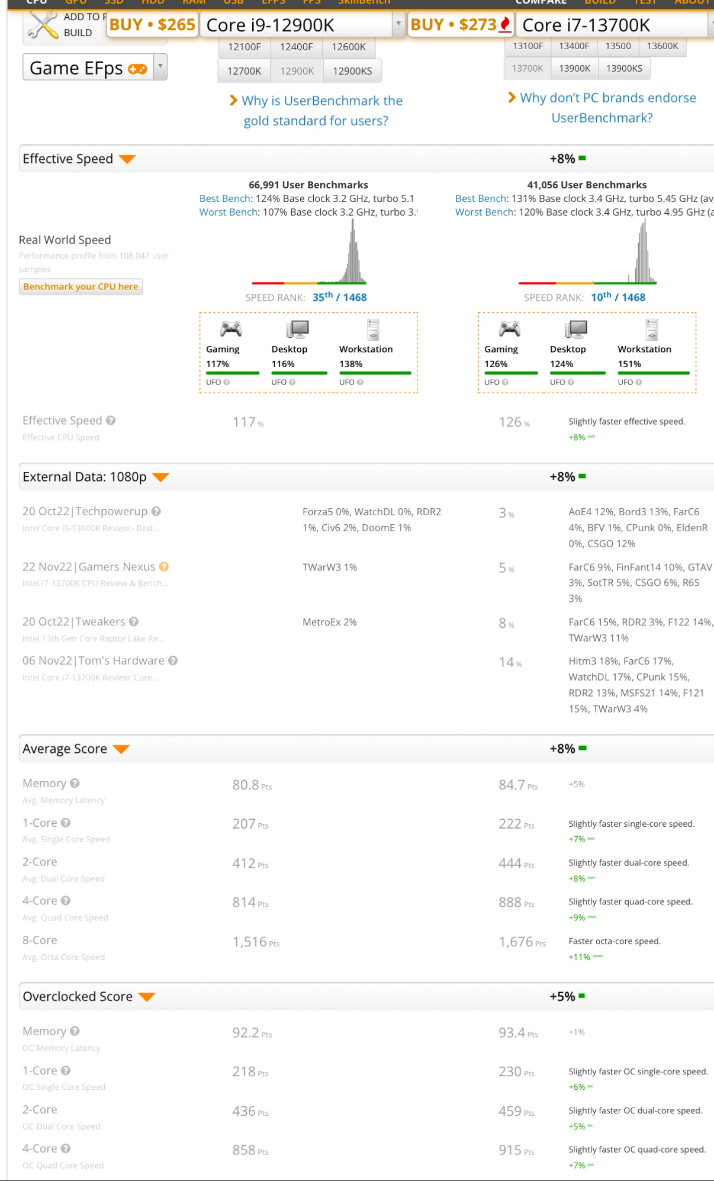The width and height of the screenshot is (714, 1181).
Task: Click 'Intel i7-13700K CPU Review & Bench...' text
Action: tap(95, 583)
